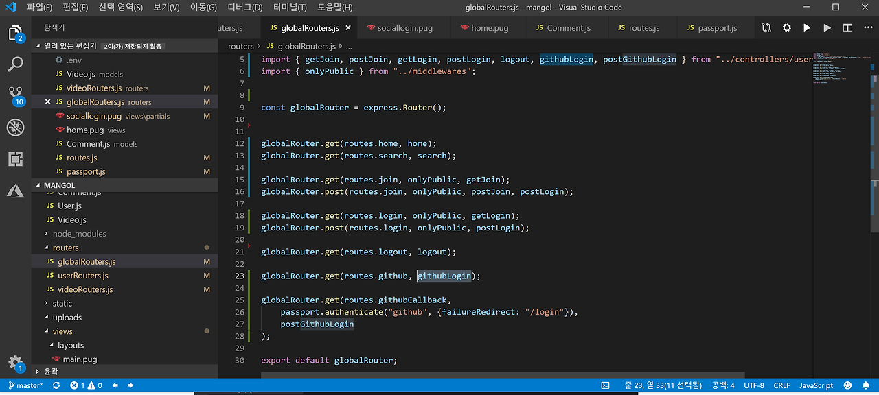Open the Extensions view in activity bar

point(15,159)
